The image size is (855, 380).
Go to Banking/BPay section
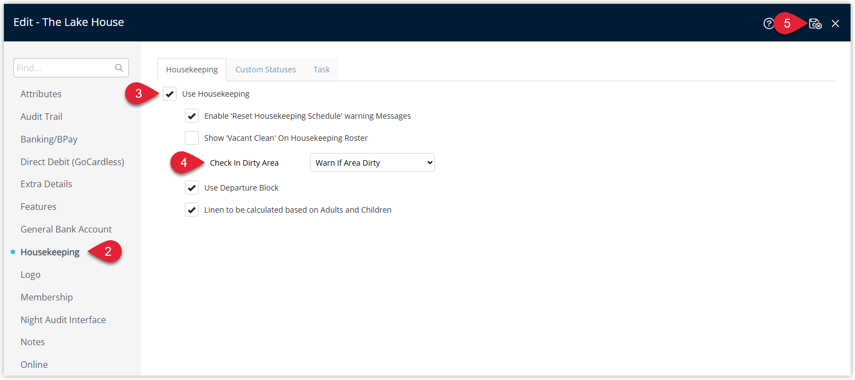pos(49,139)
